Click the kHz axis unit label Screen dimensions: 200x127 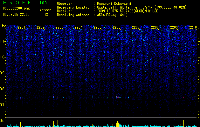3,26
